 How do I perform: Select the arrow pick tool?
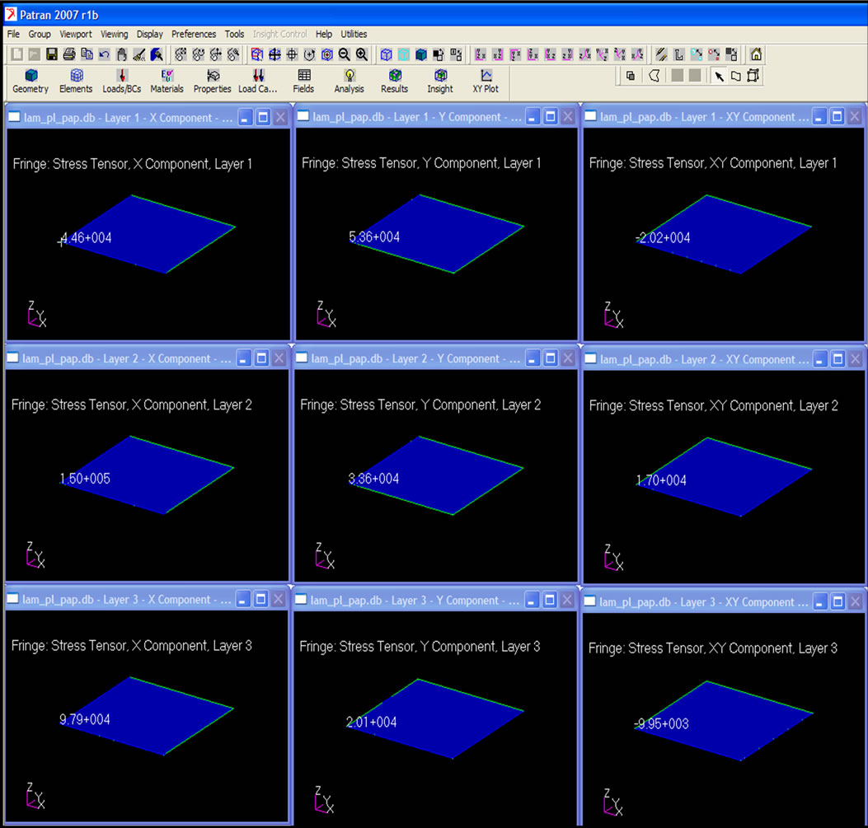720,74
